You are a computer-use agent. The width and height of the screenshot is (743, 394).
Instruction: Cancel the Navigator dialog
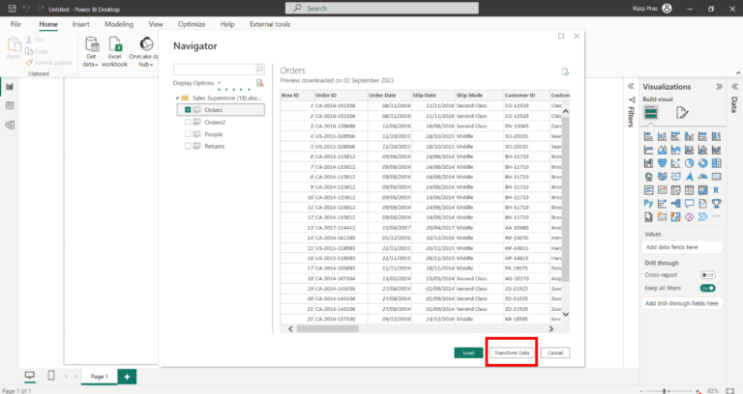point(555,352)
